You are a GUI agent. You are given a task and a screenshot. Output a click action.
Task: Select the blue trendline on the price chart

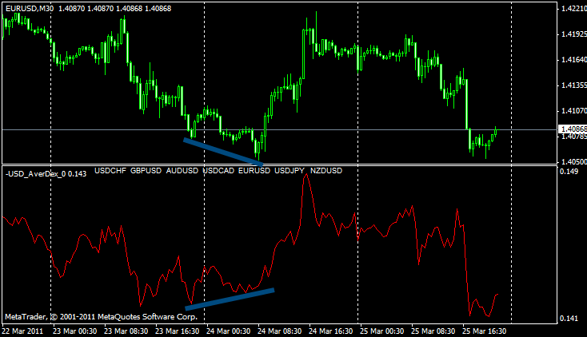click(224, 151)
